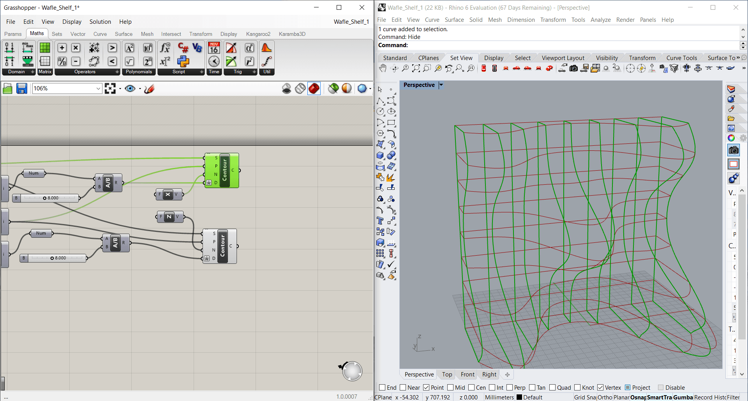Expand the Perspective viewport menu arrow

point(441,85)
